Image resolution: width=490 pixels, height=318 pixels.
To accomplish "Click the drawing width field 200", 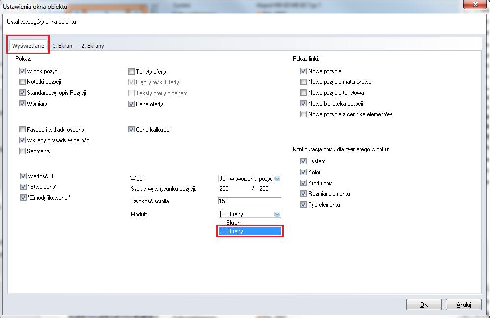I will click(x=233, y=188).
